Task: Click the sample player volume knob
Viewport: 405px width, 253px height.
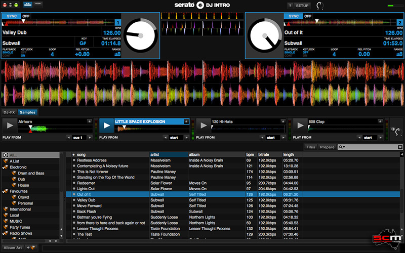Action: [x=397, y=131]
